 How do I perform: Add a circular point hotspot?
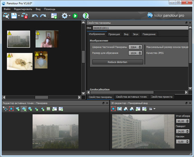30,109
